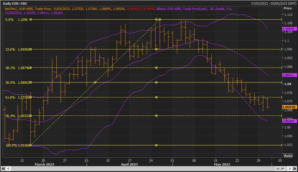Click date label 17 on the time axis
The height and width of the screenshot is (172, 298).
click(130, 161)
